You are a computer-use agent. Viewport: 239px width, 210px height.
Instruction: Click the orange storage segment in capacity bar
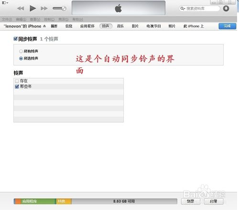click(18, 201)
